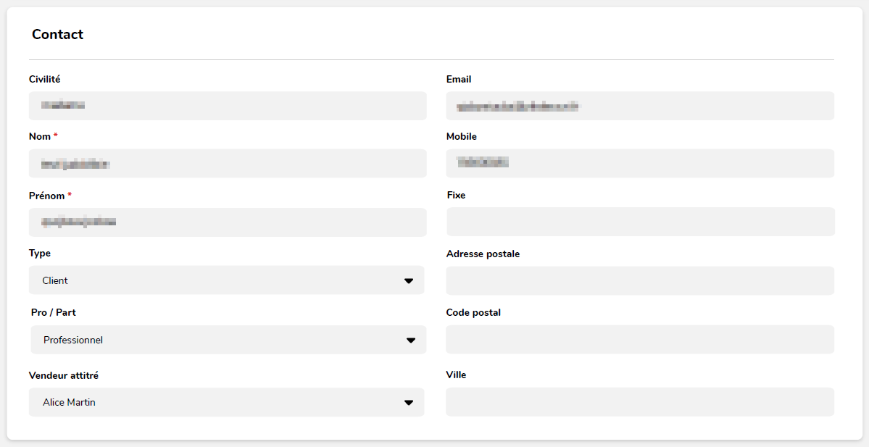The height and width of the screenshot is (447, 869).
Task: Click the 'Email' label text
Action: (459, 80)
